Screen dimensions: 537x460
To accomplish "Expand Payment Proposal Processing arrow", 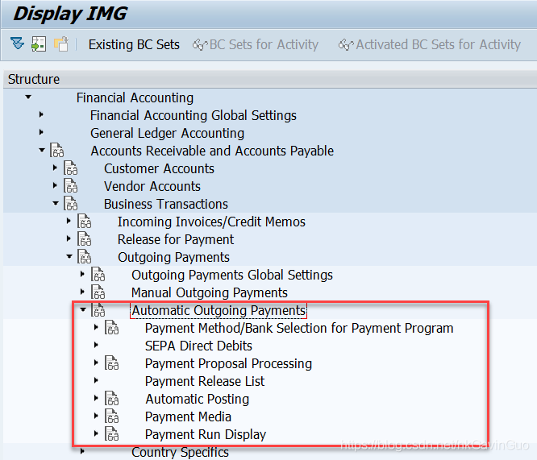I will coord(96,363).
